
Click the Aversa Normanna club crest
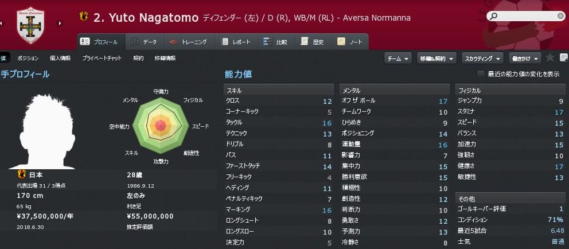coord(31,25)
